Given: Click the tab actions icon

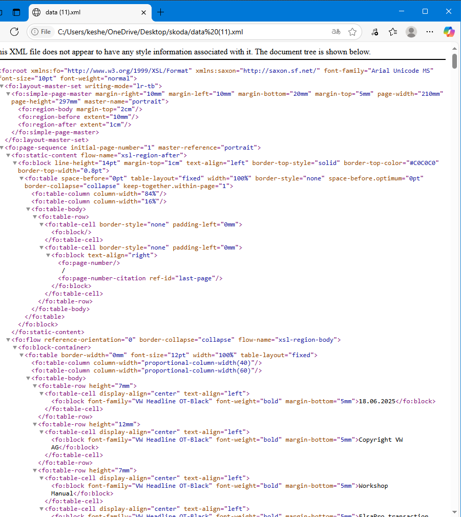Looking at the screenshot, I should tap(16, 12).
